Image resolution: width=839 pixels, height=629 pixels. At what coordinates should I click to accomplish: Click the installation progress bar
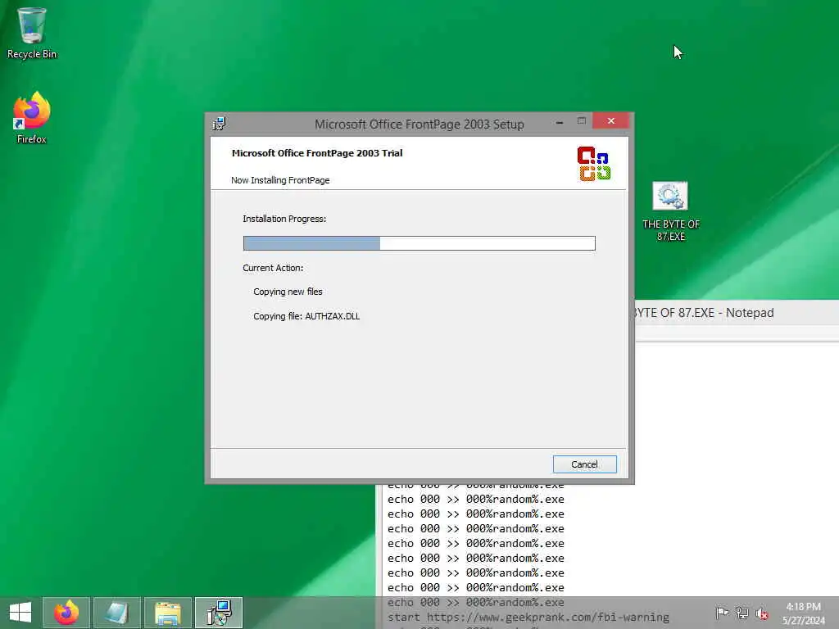(419, 243)
